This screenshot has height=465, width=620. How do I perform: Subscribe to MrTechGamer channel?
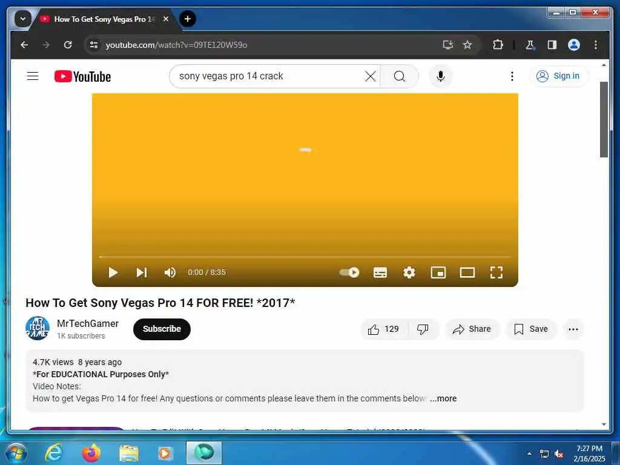(x=162, y=329)
